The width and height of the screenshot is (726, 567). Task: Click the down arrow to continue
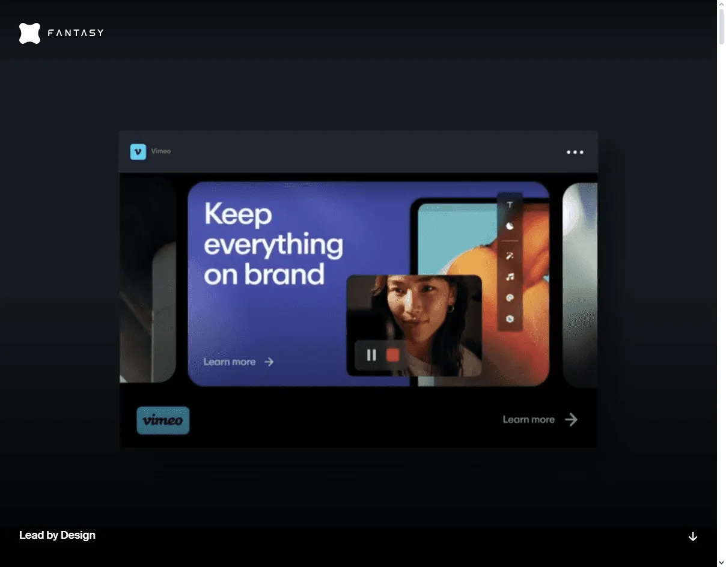click(x=693, y=536)
